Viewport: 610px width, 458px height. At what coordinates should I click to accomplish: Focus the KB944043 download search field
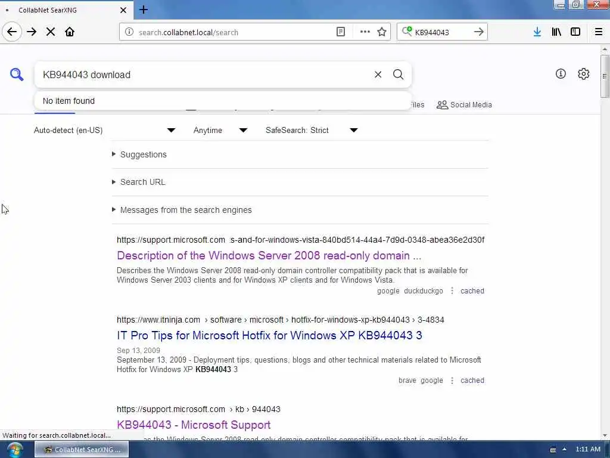[x=204, y=75]
